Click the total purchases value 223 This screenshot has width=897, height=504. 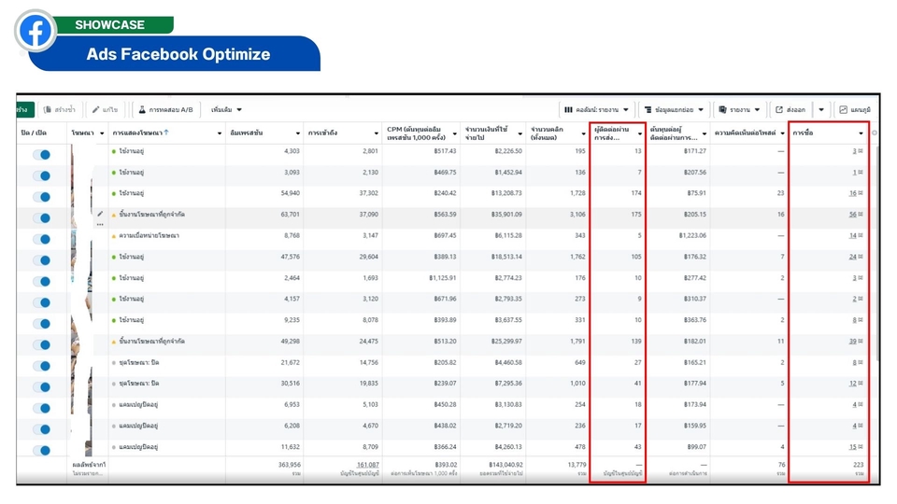coord(858,465)
